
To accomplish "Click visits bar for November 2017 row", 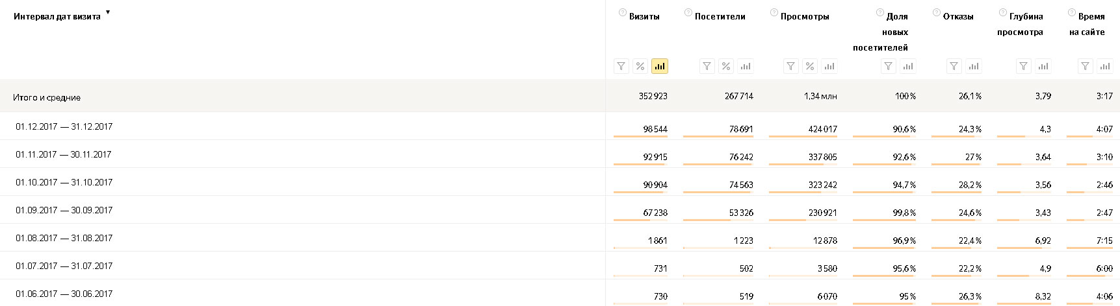I will (x=639, y=164).
